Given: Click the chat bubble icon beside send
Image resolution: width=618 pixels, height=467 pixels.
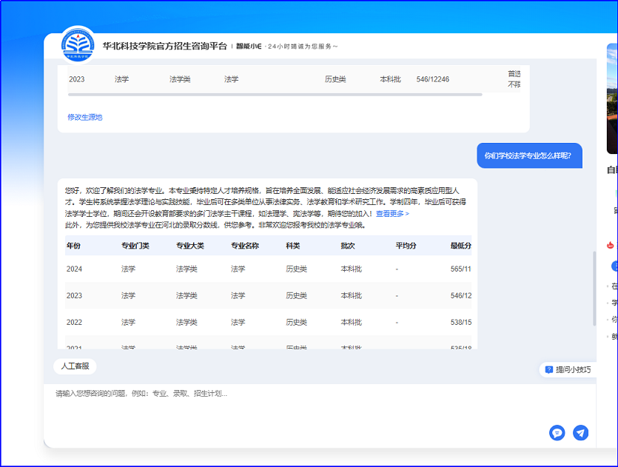Looking at the screenshot, I should pos(557,433).
